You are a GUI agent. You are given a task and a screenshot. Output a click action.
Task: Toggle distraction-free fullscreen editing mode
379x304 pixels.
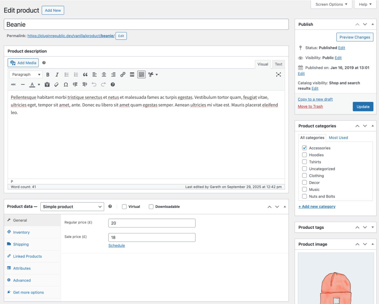click(278, 74)
